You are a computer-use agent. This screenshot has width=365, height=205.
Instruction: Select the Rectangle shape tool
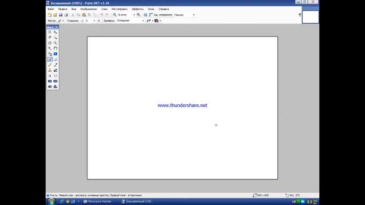pos(50,81)
